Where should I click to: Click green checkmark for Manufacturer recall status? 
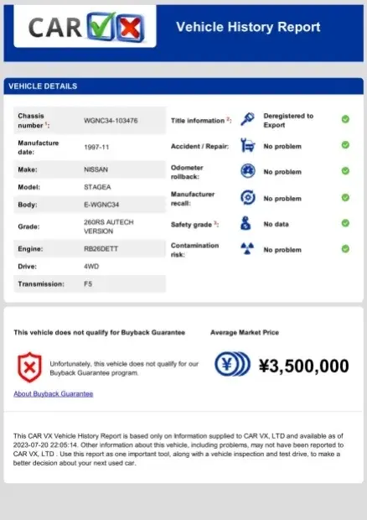[345, 198]
